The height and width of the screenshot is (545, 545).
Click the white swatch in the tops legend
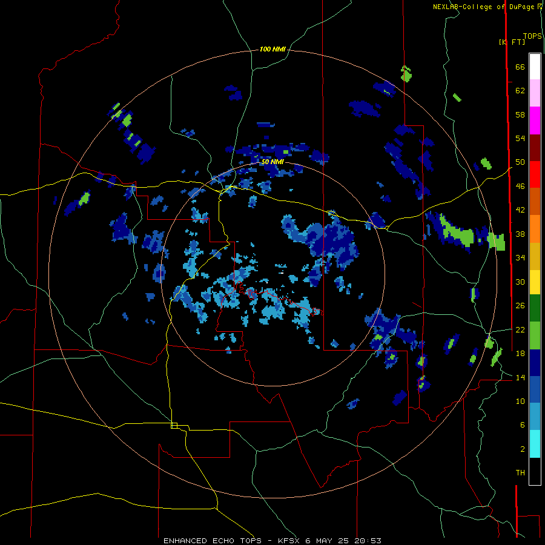(535, 67)
